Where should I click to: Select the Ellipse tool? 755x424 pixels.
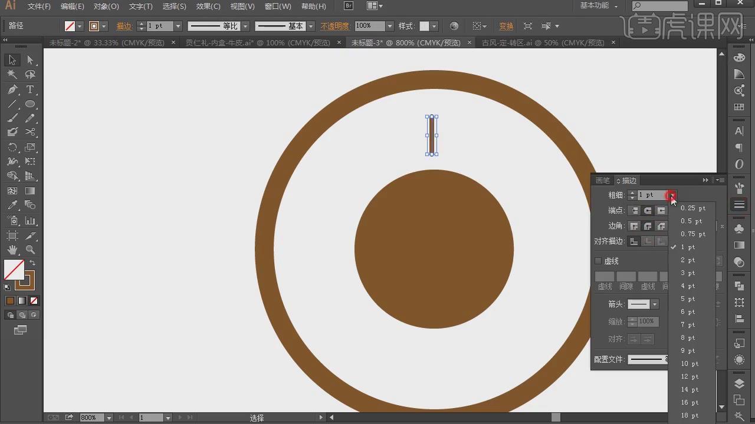pyautogui.click(x=30, y=104)
